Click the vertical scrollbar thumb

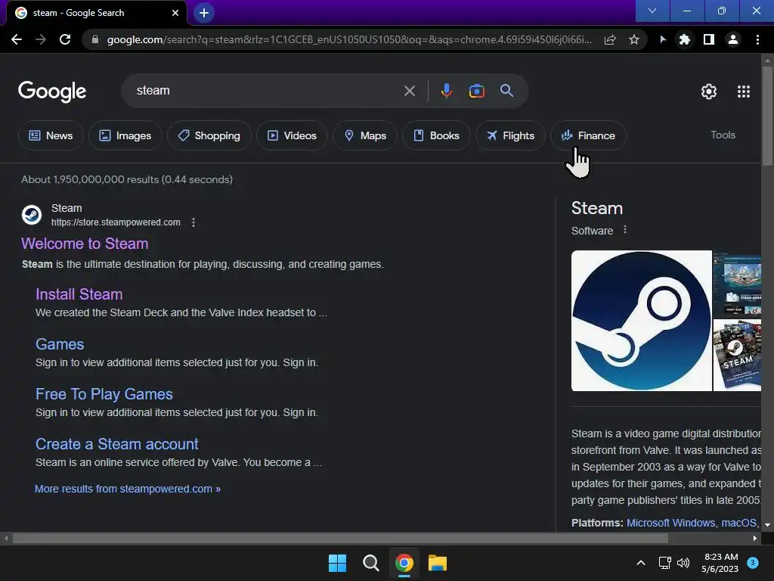pos(767,116)
